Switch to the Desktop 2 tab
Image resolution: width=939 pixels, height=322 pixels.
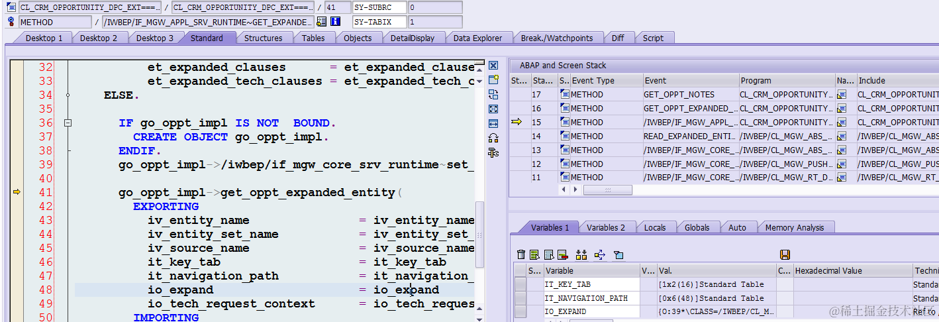click(x=98, y=38)
